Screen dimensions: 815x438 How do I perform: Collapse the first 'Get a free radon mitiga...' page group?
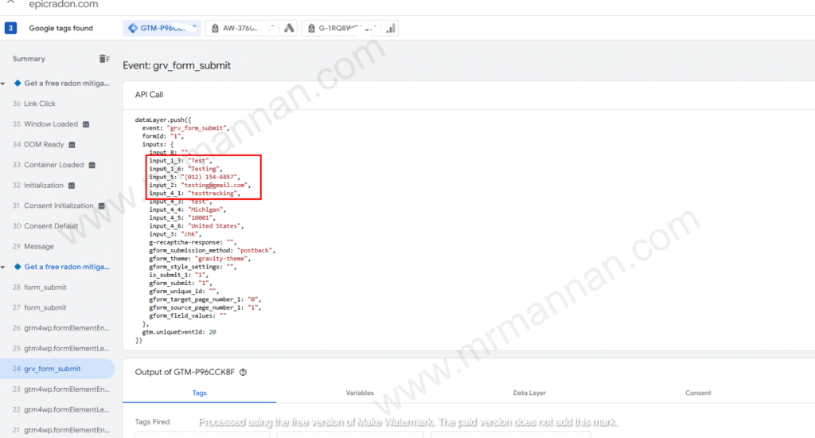point(4,84)
